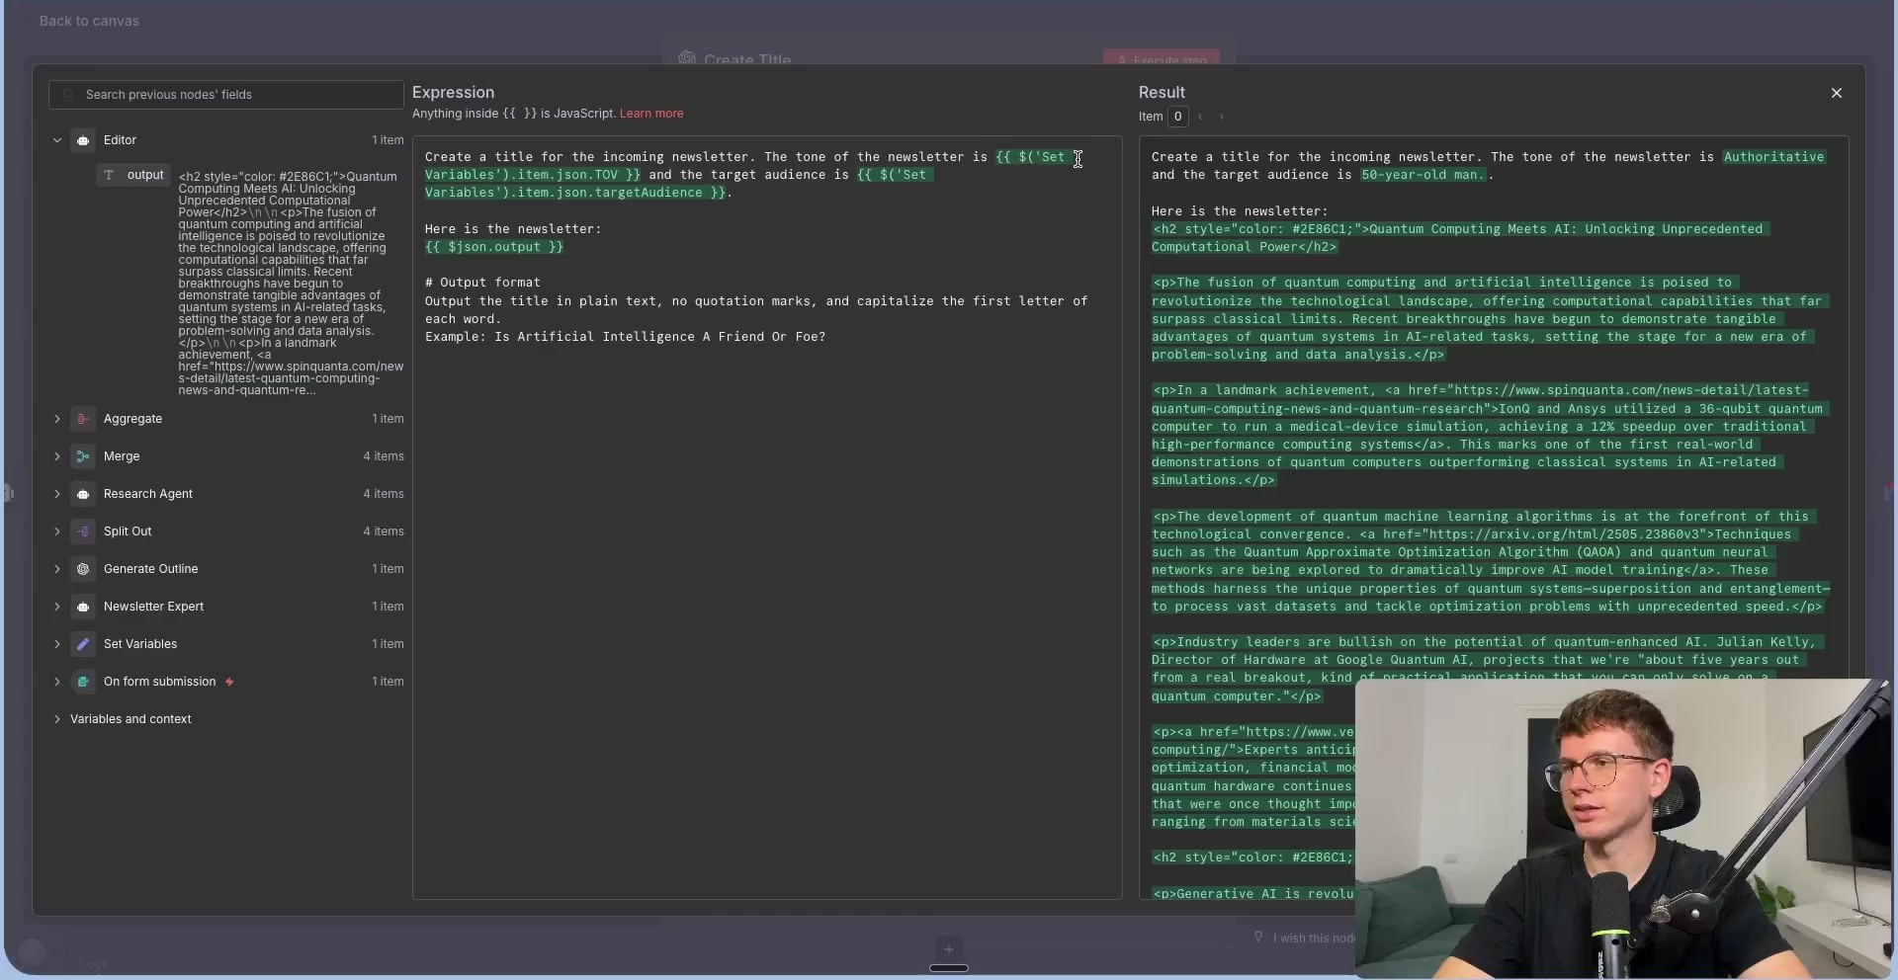Click the Authoritative highlighted value in Result
The height and width of the screenshot is (980, 1898).
click(x=1773, y=157)
